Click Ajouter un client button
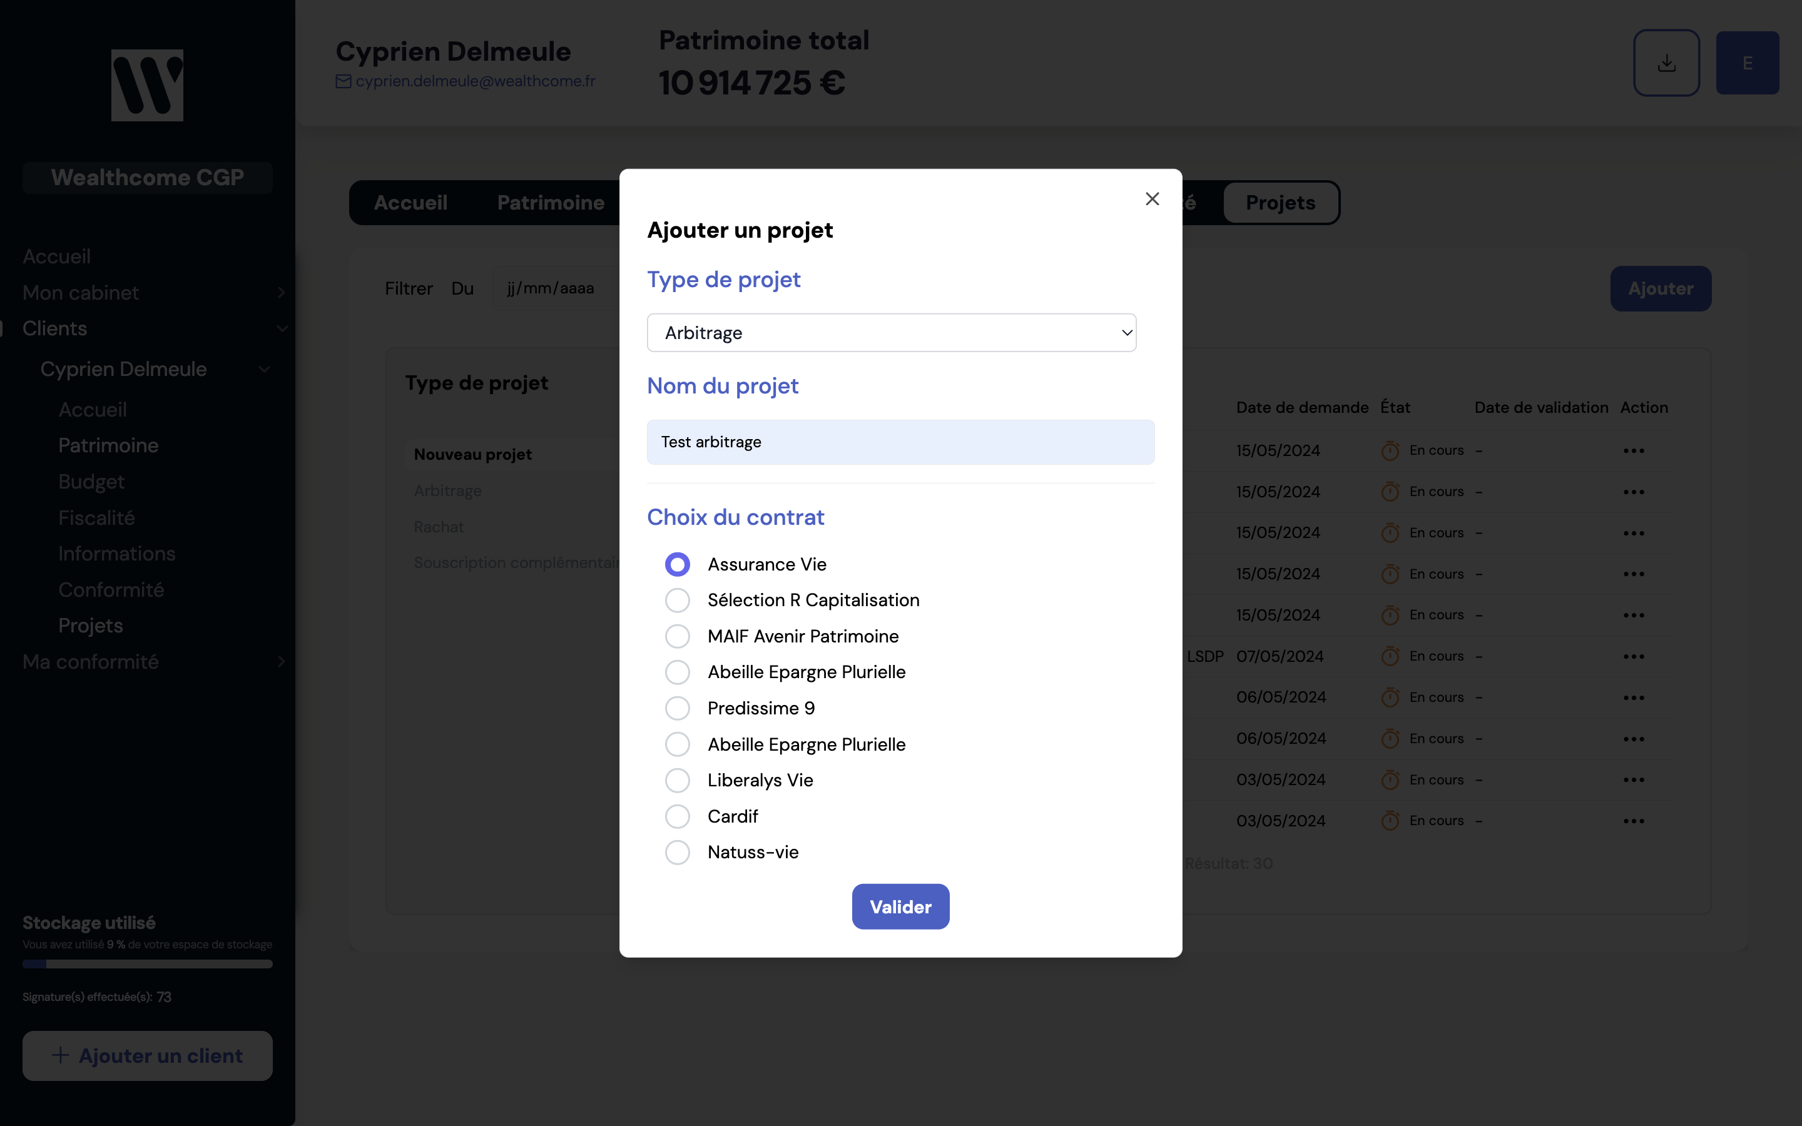Image resolution: width=1802 pixels, height=1126 pixels. [x=148, y=1055]
